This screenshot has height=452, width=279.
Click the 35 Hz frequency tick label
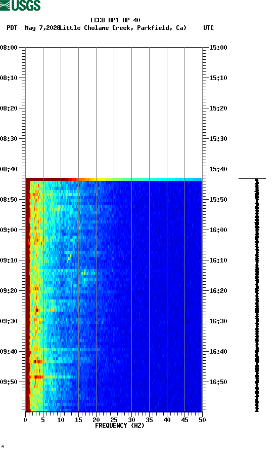pos(149,420)
